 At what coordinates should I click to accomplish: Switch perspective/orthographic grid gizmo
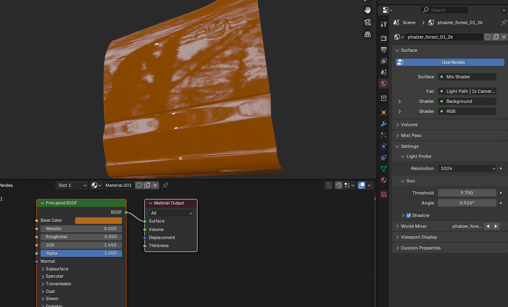tap(368, 34)
